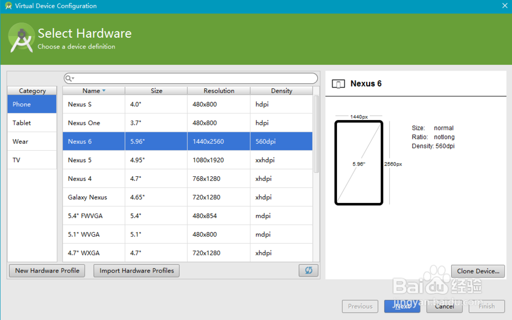The width and height of the screenshot is (512, 320).
Task: Click the Category column header
Action: pos(32,90)
